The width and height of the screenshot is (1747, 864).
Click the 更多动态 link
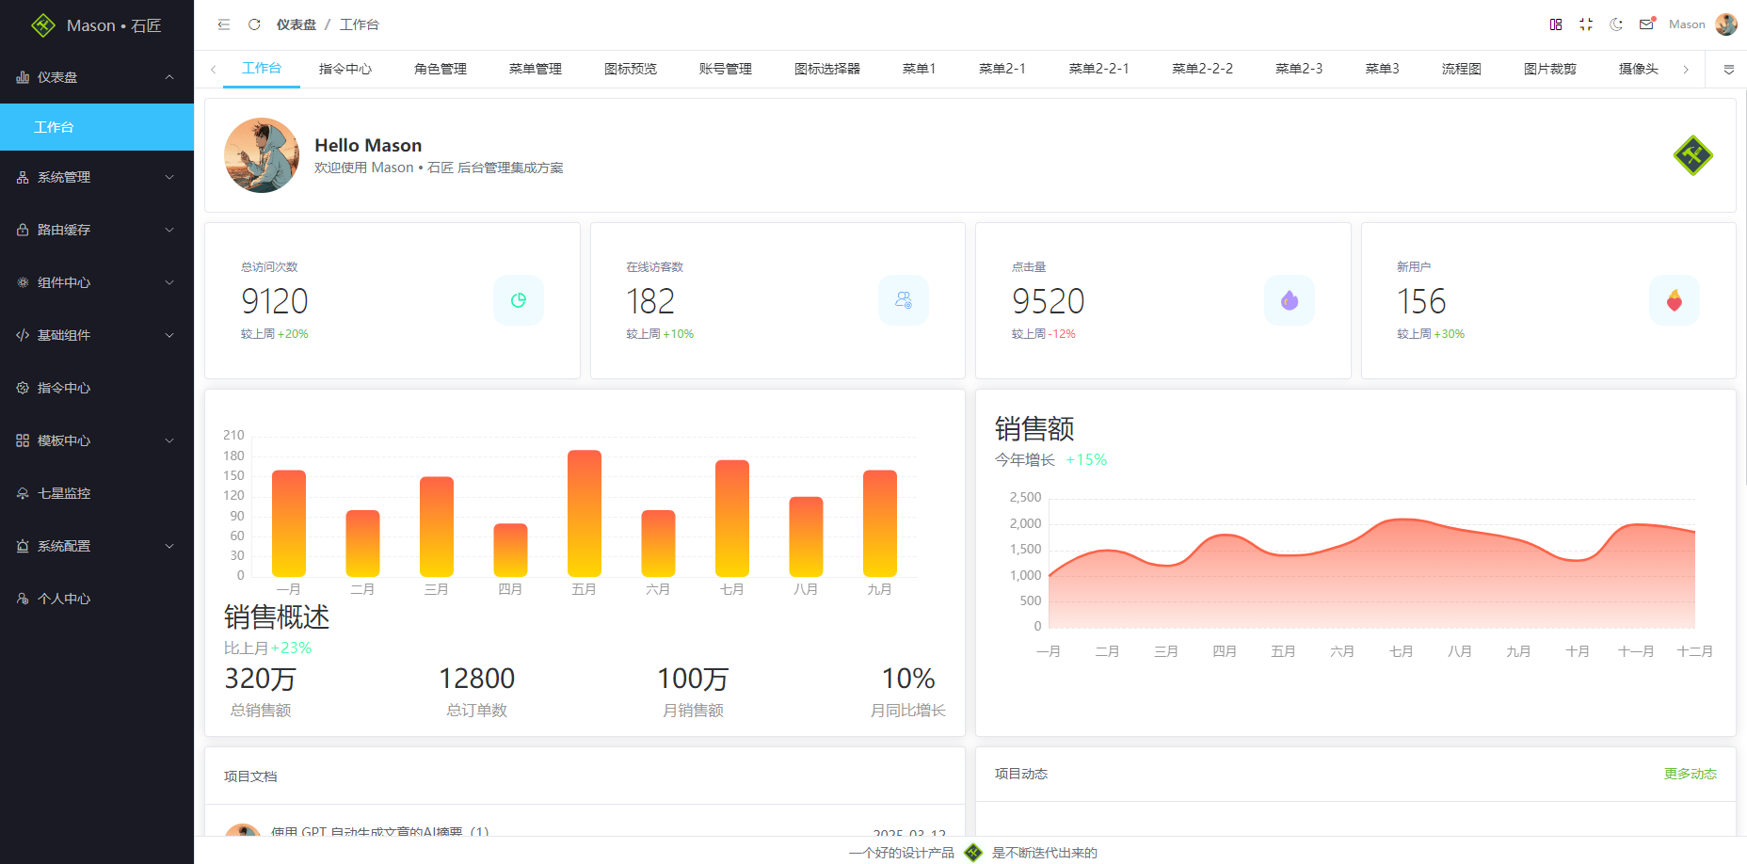(x=1690, y=774)
